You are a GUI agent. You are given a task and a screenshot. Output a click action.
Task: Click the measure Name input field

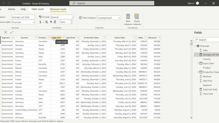pos(23,17)
